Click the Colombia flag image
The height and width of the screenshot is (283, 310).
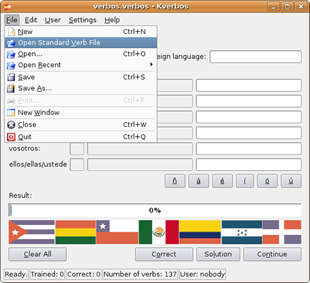click(x=200, y=232)
